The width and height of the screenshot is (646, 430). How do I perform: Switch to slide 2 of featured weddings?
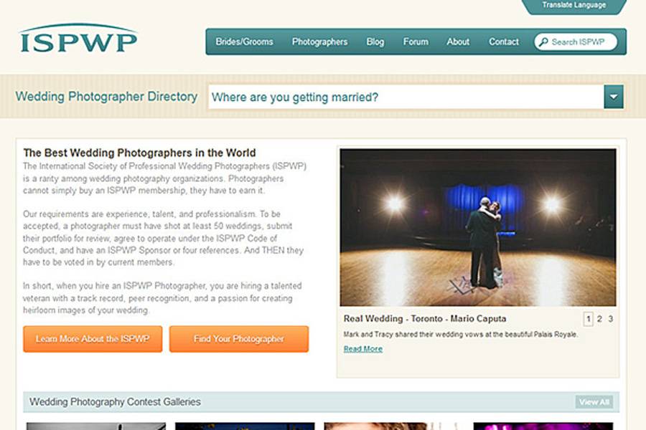599,319
